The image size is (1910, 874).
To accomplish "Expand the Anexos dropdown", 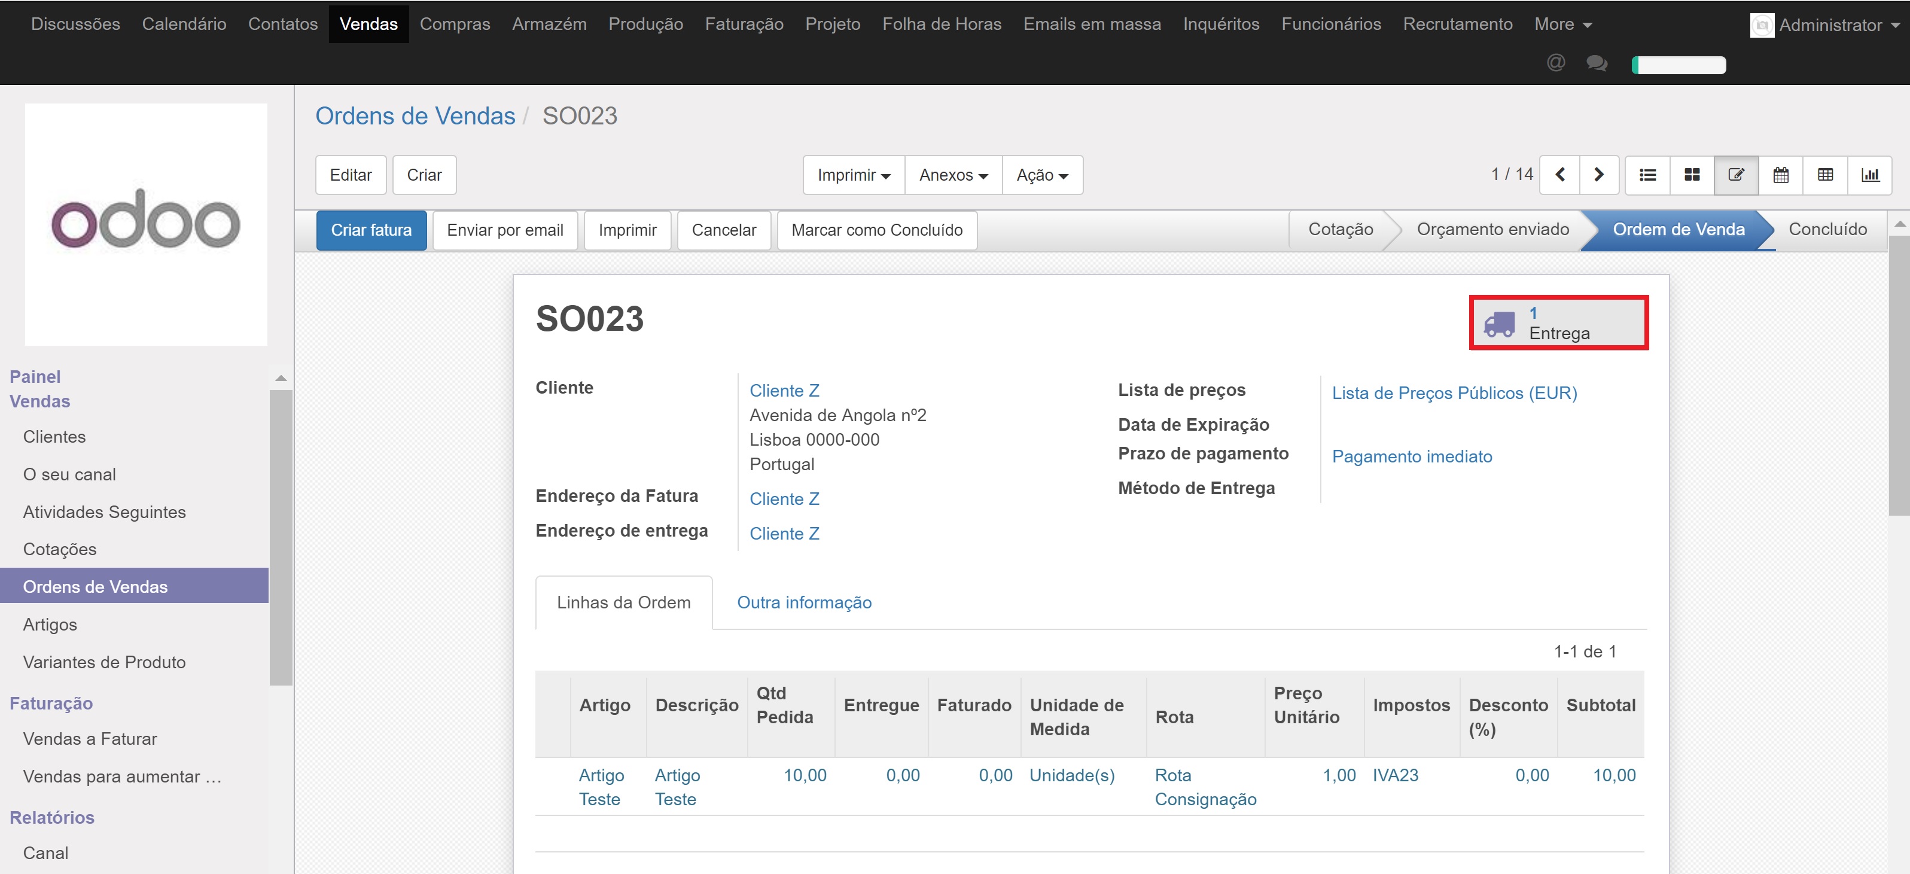I will click(953, 175).
